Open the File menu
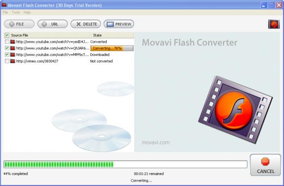The image size is (284, 186). click(x=5, y=12)
